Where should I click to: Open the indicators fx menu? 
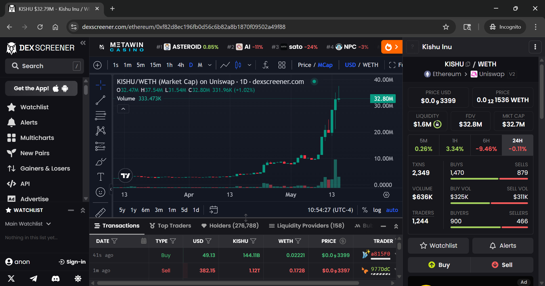[265, 65]
